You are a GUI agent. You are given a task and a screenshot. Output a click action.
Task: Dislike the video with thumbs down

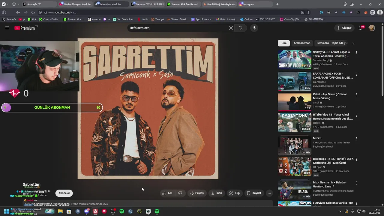pos(180,193)
